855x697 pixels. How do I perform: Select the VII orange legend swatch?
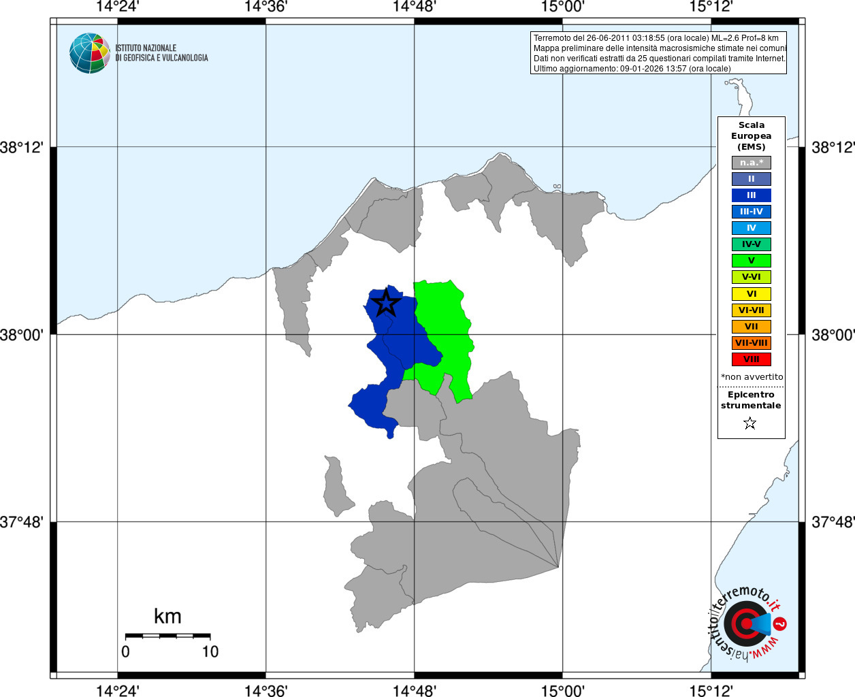pyautogui.click(x=752, y=327)
